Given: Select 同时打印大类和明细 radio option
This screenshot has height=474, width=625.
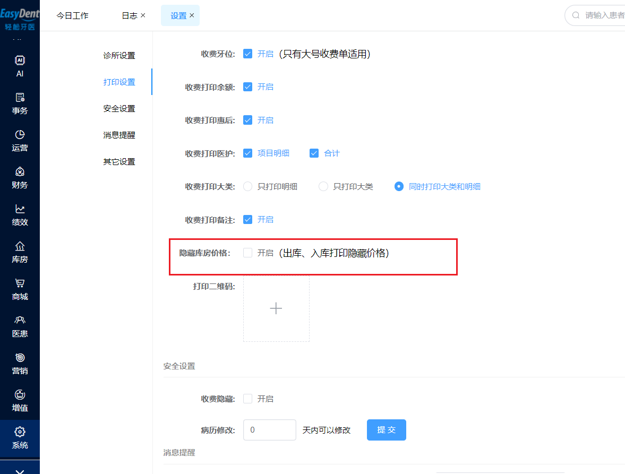Looking at the screenshot, I should (399, 186).
